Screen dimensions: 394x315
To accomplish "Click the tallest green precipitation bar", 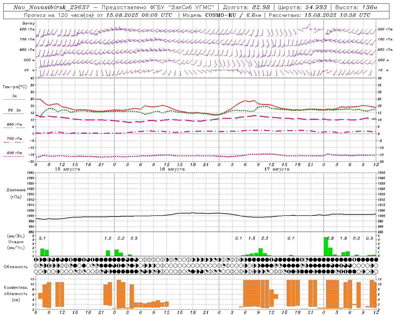I will 326,246.
